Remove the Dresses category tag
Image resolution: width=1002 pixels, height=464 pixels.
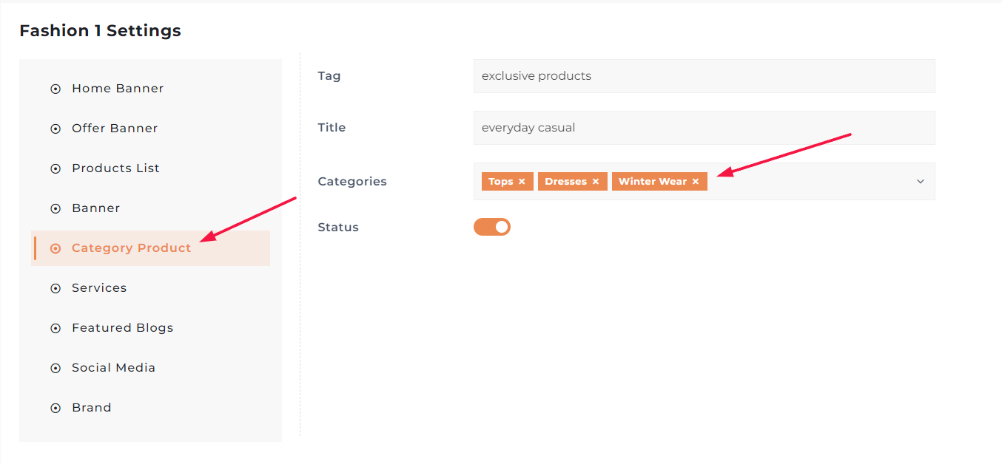click(x=596, y=182)
